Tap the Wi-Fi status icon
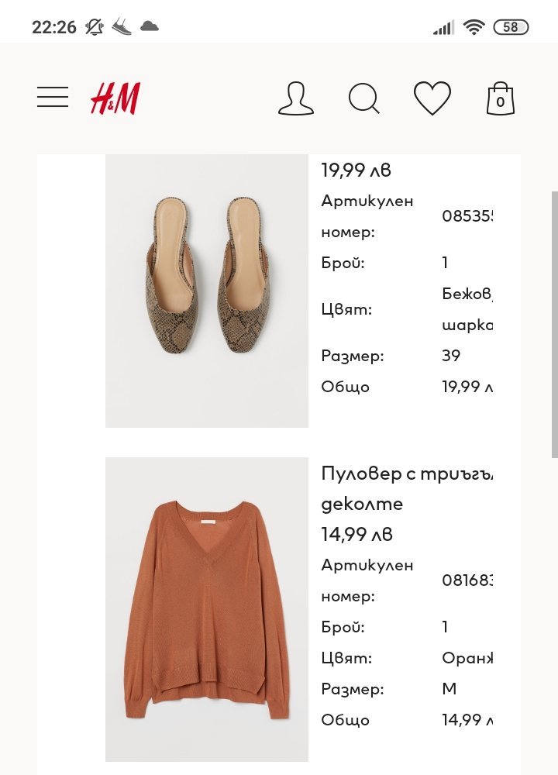 pyautogui.click(x=474, y=27)
